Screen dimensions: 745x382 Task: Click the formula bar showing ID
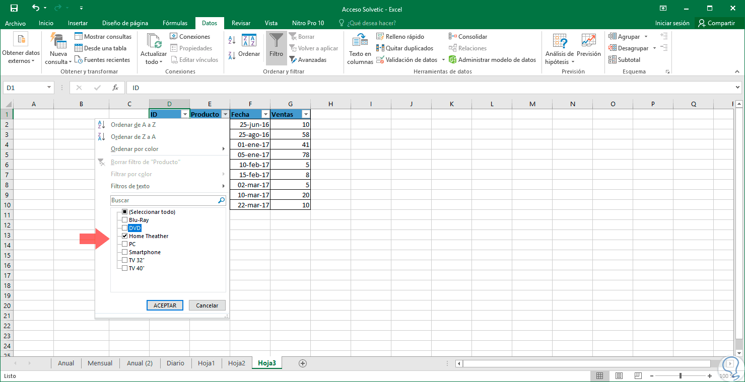[x=431, y=88]
